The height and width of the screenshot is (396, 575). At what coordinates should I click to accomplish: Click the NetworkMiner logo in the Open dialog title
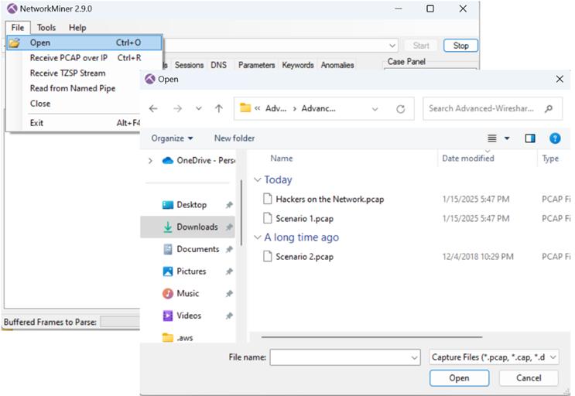149,79
